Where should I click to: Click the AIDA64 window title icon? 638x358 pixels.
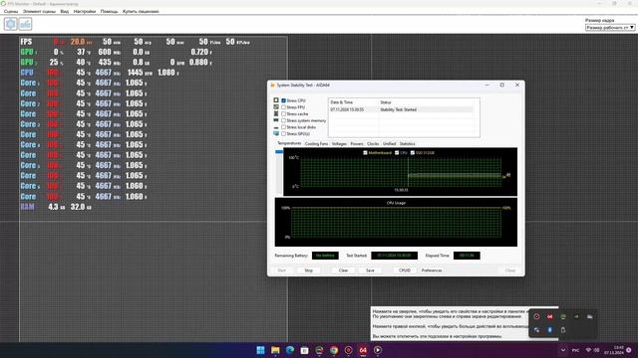coord(272,86)
